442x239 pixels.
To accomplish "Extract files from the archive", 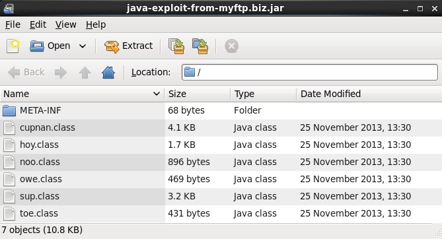I will point(128,46).
